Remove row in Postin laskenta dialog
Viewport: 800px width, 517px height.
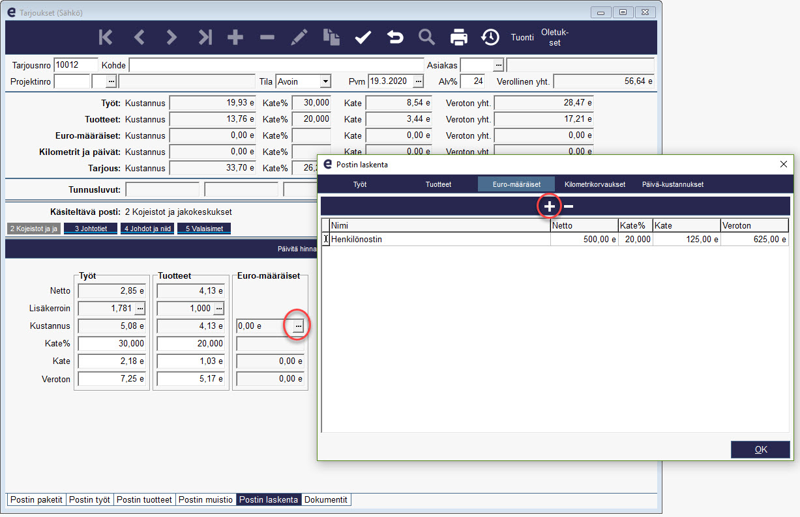[569, 206]
